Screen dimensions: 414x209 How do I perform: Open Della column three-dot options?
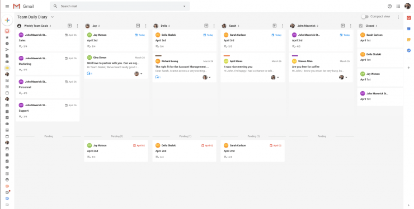[x=214, y=26]
